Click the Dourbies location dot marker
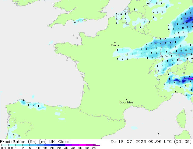 click(126, 100)
